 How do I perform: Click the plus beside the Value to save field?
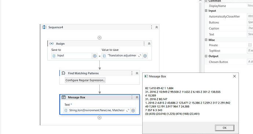[x=145, y=56]
